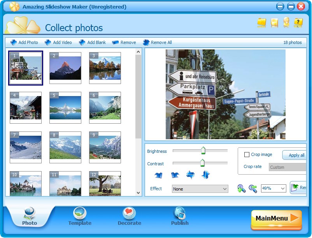Click the large photo preview image
312x238 pixels.
(x=226, y=94)
